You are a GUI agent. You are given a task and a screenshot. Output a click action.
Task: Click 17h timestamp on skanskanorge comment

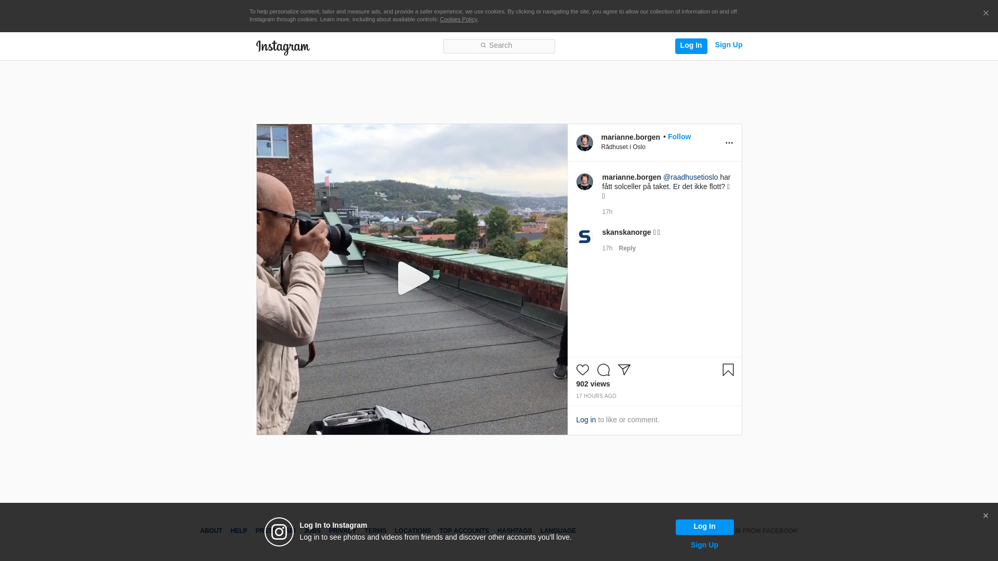607,248
